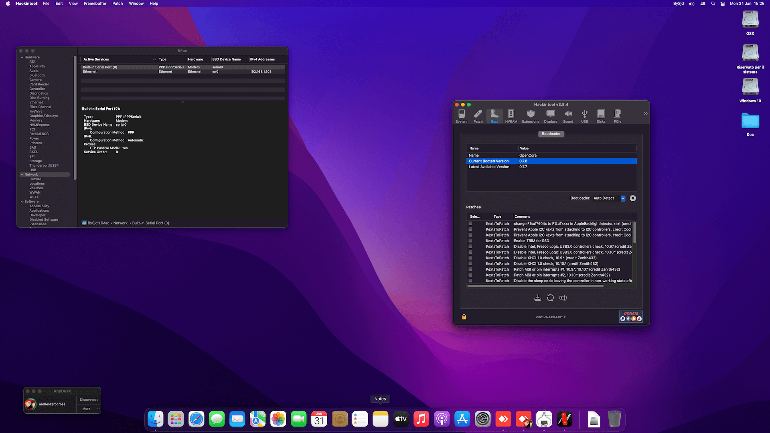770x433 pixels.
Task: Collapse the Network section in the sidebar
Action: tap(22, 175)
